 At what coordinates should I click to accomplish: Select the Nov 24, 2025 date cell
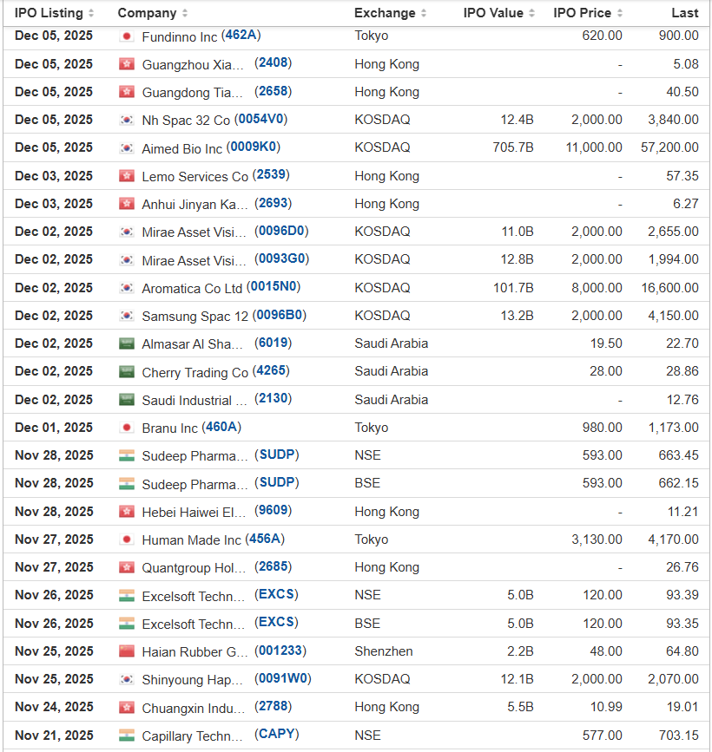point(54,707)
